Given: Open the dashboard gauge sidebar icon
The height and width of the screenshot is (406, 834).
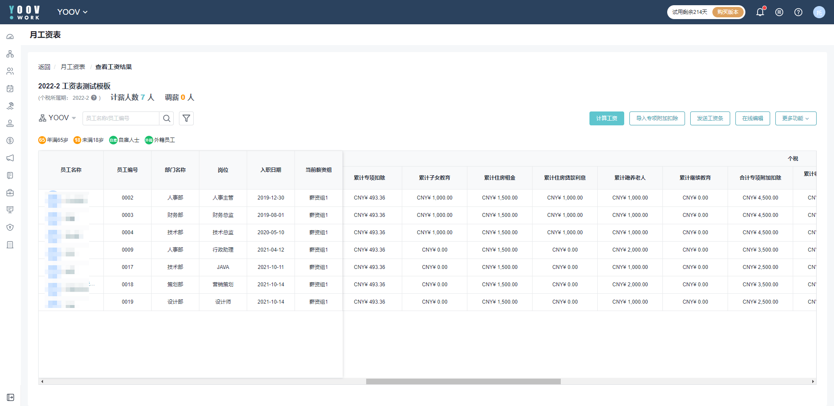Looking at the screenshot, I should (10, 36).
